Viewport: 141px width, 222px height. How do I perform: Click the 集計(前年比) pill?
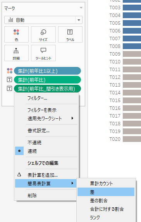47,80
